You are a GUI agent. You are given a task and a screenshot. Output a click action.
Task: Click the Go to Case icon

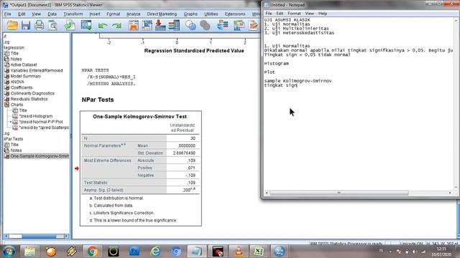(x=147, y=26)
